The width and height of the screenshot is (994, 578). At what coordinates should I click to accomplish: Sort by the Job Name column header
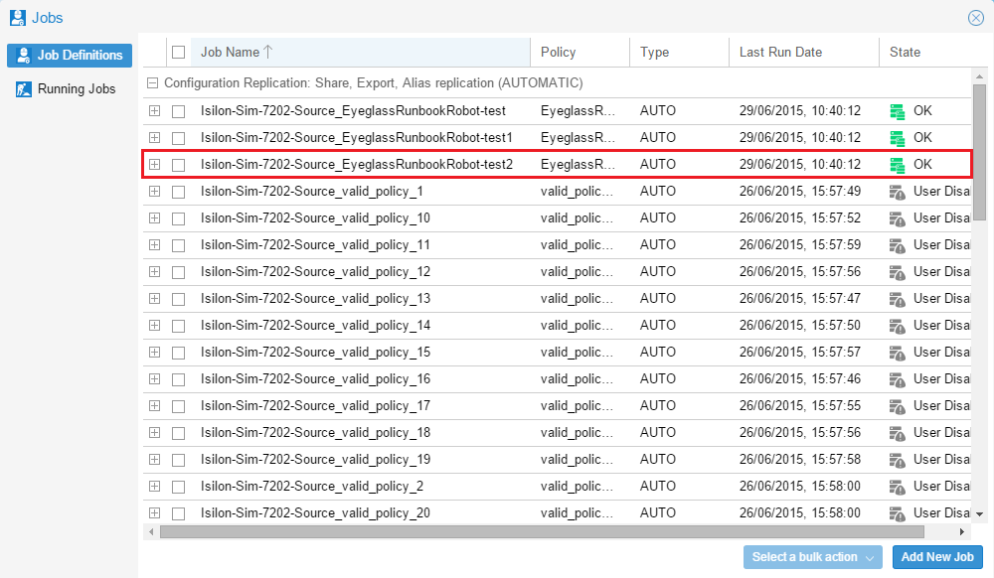pyautogui.click(x=361, y=52)
